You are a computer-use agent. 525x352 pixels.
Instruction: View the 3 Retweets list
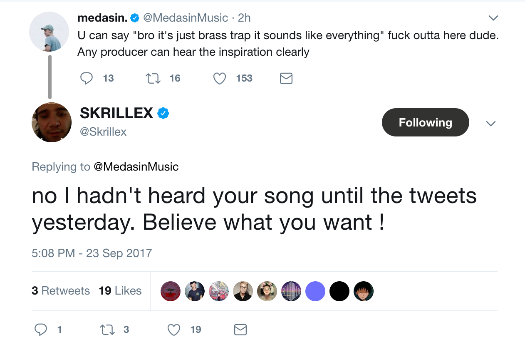point(61,290)
